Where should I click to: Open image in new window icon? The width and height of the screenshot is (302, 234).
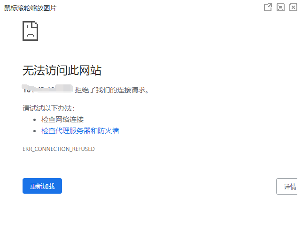click(268, 8)
